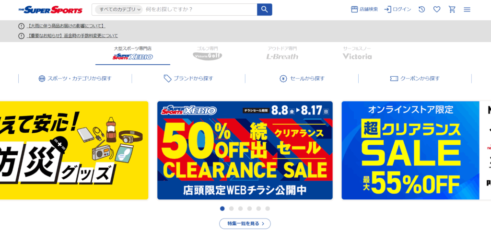Viewport: 491px width, 231px height.
Task: Click the store search (店舗検索) shop icon
Action: (354, 10)
